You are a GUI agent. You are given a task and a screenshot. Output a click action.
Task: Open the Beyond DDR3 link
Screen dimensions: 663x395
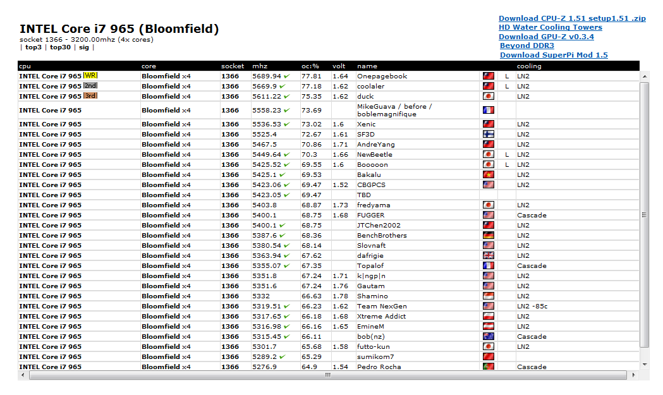[x=527, y=46]
